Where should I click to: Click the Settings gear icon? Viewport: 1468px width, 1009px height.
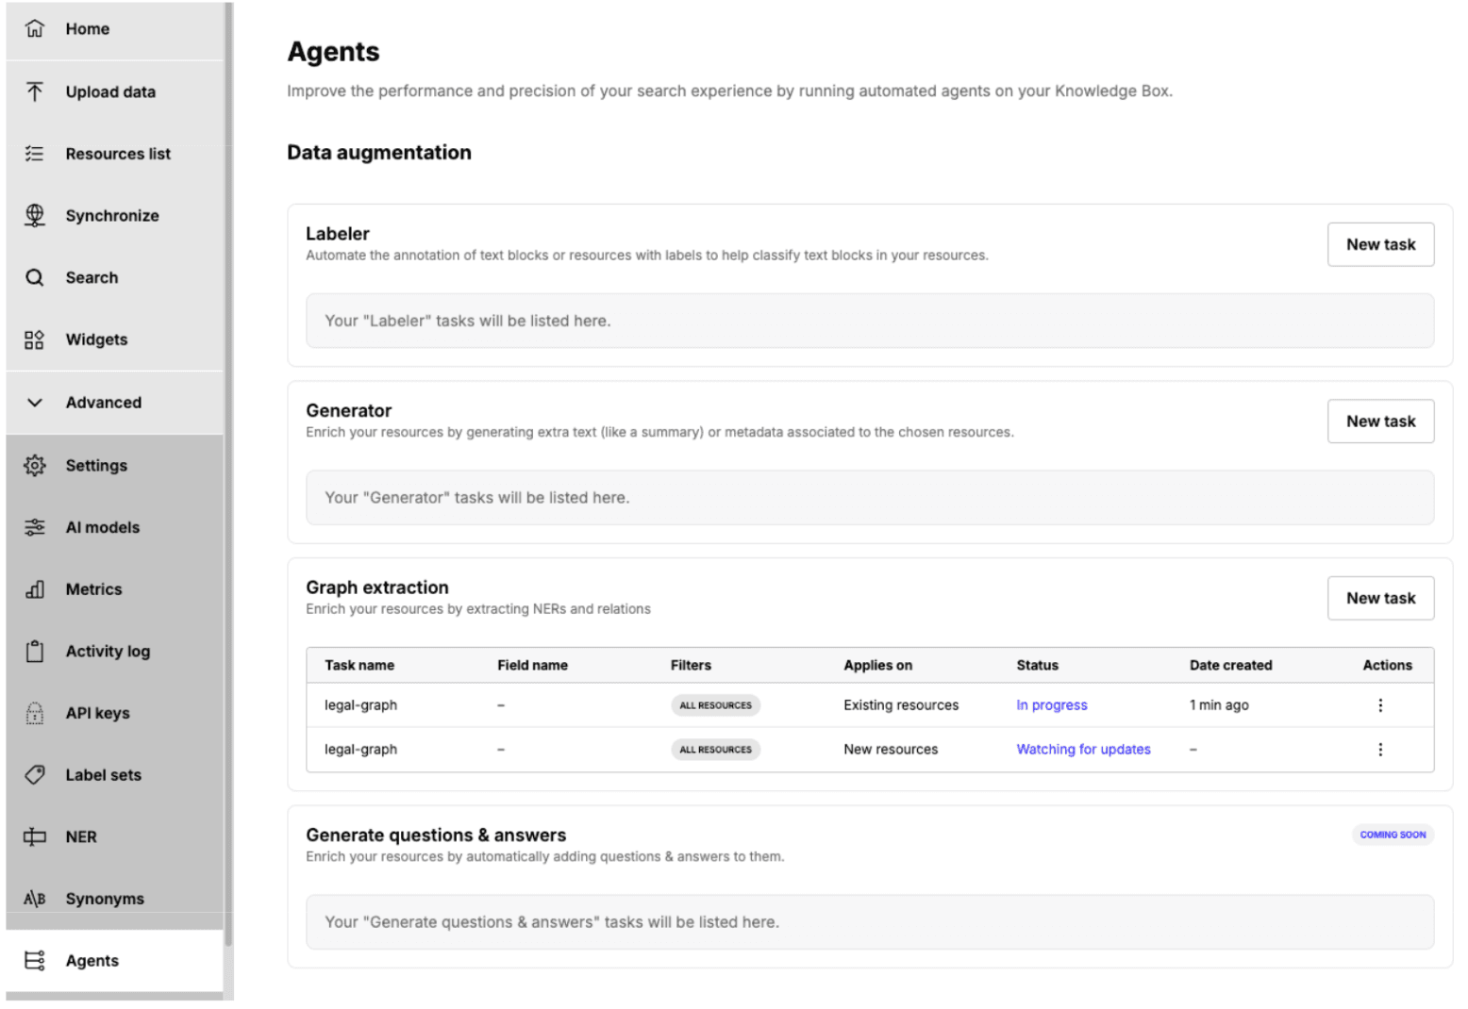click(x=35, y=466)
